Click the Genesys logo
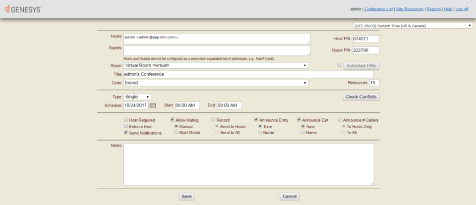This screenshot has height=205, width=476. [22, 9]
